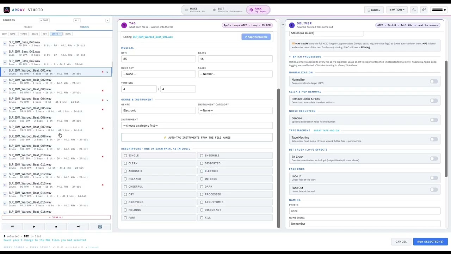
Task: Enable the Bit Crush toggle
Action: tap(434, 158)
